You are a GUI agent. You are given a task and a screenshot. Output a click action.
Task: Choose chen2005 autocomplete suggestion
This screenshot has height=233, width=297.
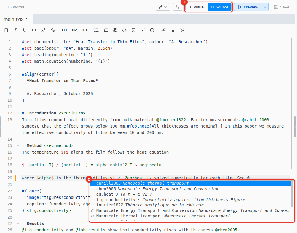click(x=190, y=189)
